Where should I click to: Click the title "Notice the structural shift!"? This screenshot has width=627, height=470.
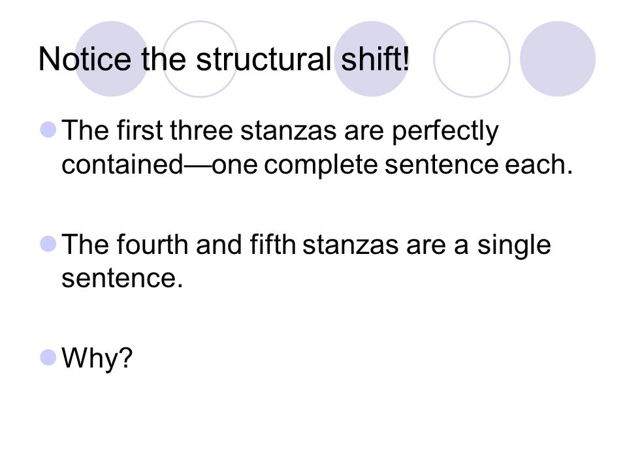tap(224, 59)
